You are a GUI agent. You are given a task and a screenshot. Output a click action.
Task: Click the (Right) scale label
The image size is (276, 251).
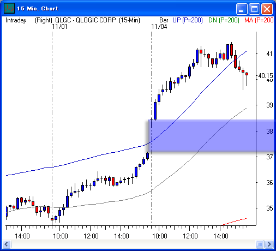(x=44, y=20)
